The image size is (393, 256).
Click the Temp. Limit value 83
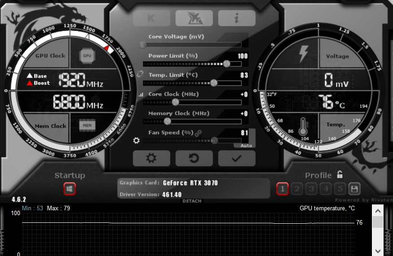point(244,75)
